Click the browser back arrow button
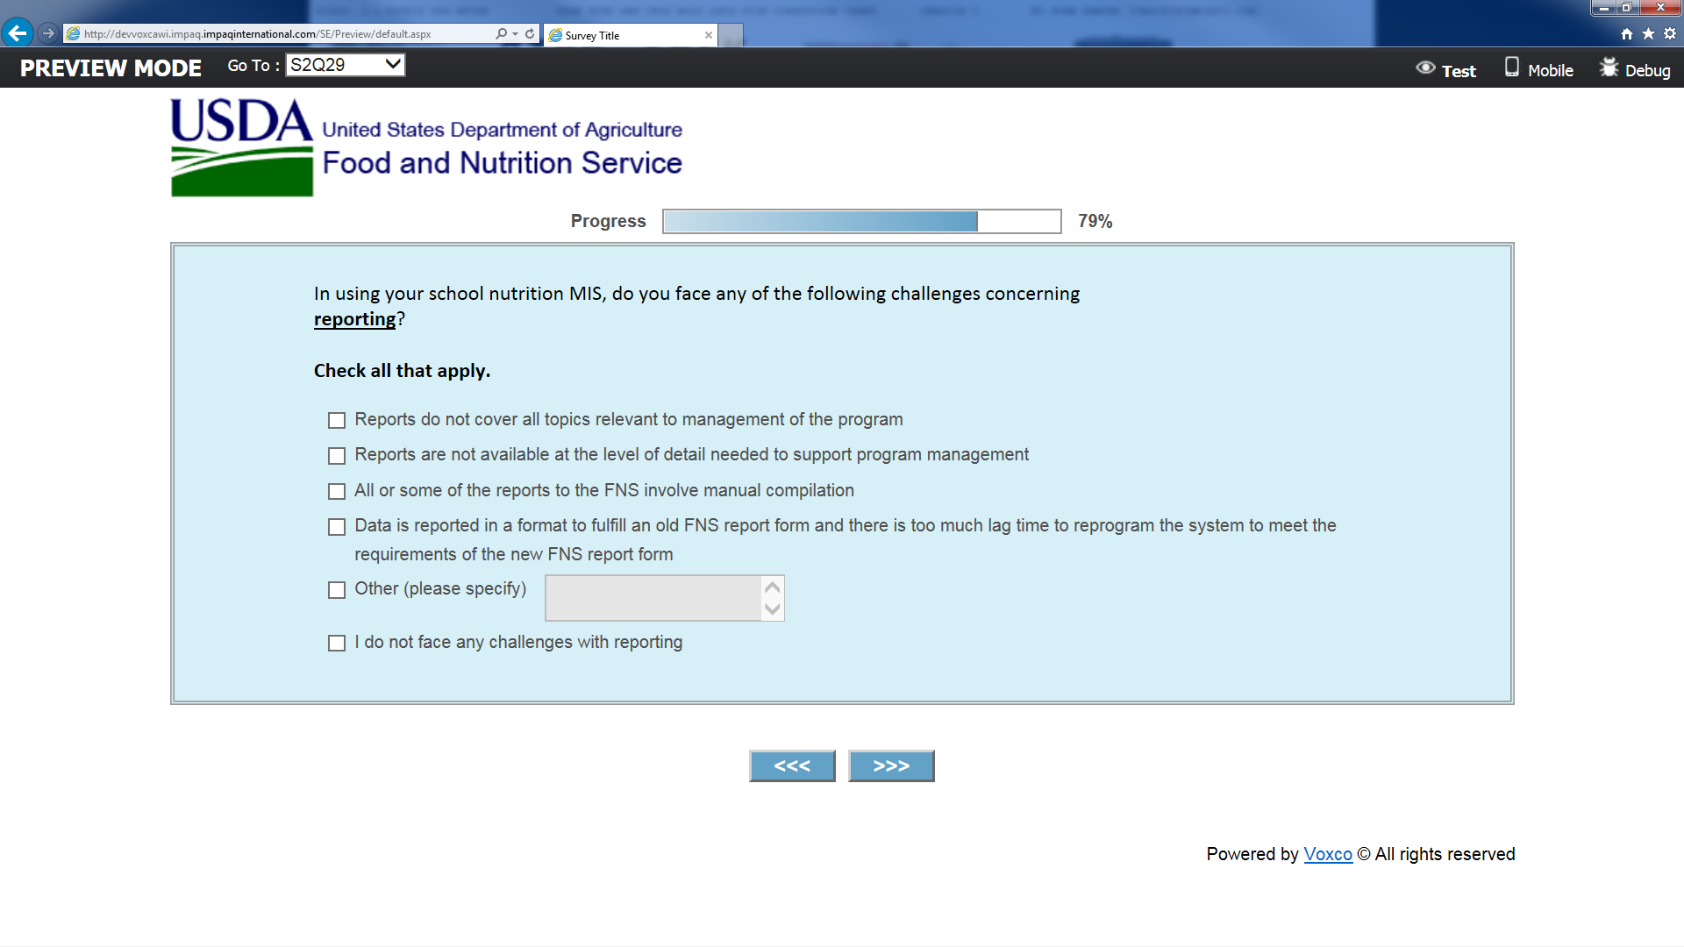1684x947 pixels. point(17,33)
